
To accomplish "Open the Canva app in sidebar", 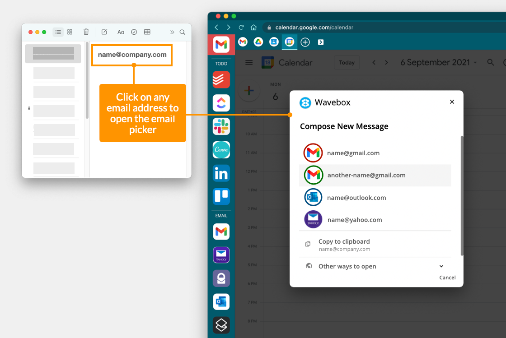I will click(x=221, y=149).
